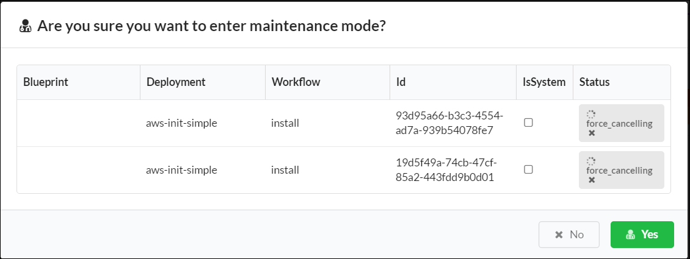Toggle IsSystem checkbox for execution 19d5f49a
Viewport: 690px width, 259px height.
(529, 169)
